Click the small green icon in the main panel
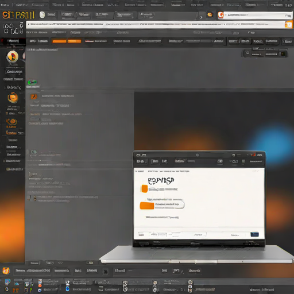 32,82
